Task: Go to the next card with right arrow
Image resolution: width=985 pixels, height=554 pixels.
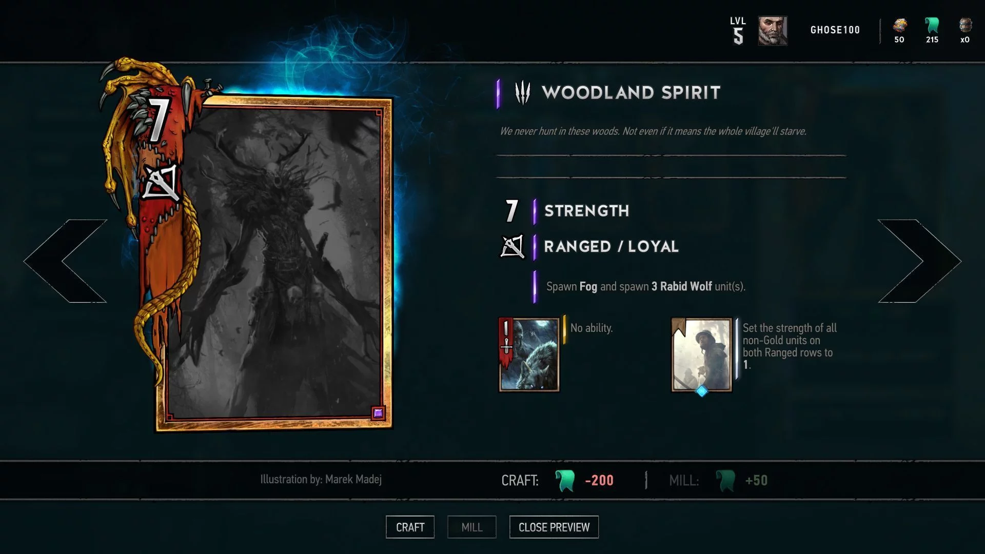Action: [919, 261]
